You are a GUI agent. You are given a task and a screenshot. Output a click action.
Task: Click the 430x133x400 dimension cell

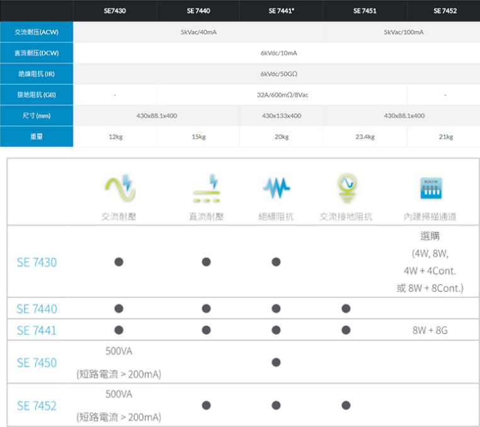tap(282, 115)
